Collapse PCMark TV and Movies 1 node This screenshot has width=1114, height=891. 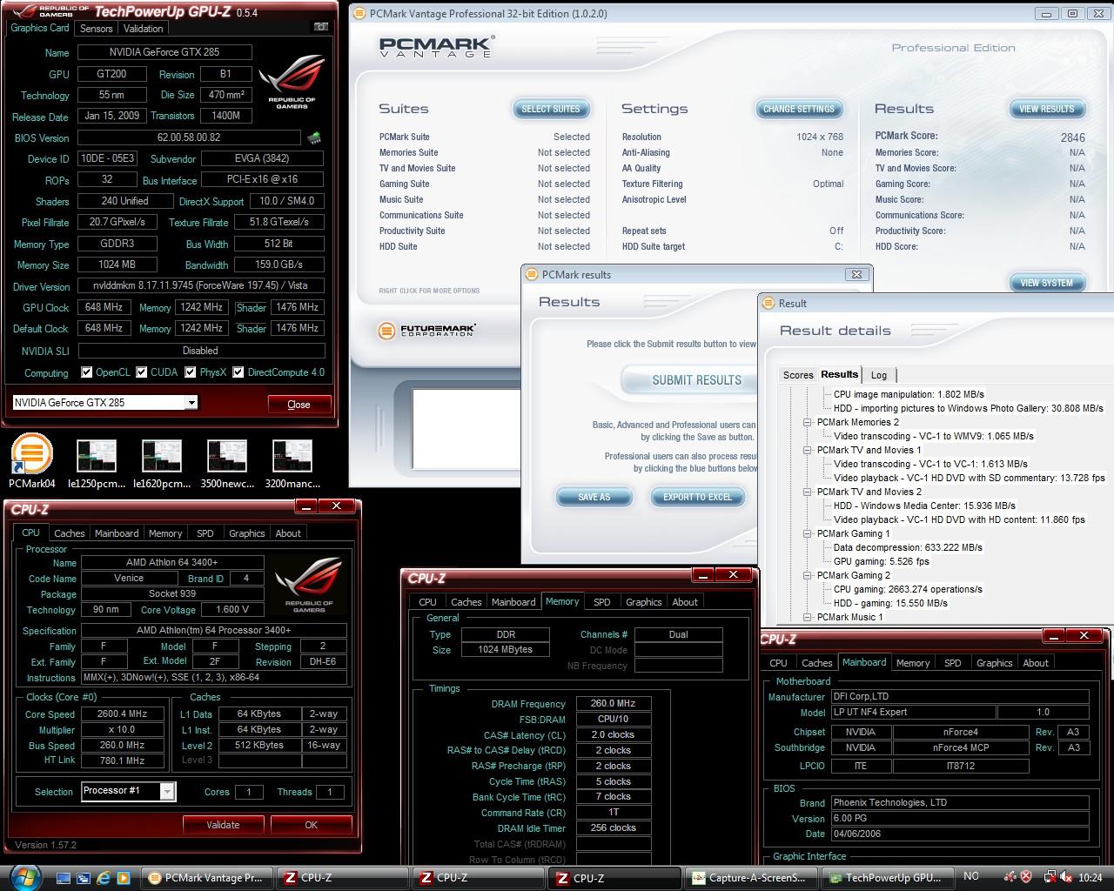click(807, 450)
